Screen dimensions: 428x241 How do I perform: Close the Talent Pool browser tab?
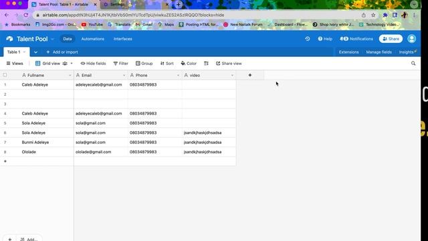(x=95, y=5)
